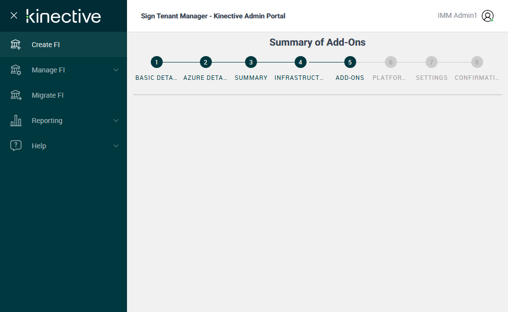Click the Create FI bank icon
This screenshot has height=312, width=508.
(x=15, y=44)
